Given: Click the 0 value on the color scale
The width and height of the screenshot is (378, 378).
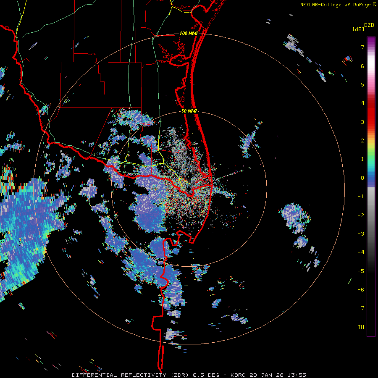Looking at the screenshot, I should tap(362, 178).
